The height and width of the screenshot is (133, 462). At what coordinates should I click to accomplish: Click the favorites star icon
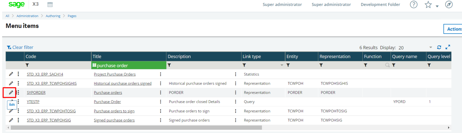point(428,5)
